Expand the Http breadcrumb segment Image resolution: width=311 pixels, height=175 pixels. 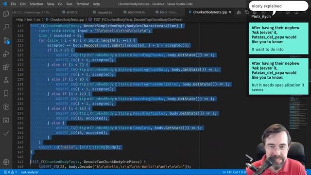(19, 19)
